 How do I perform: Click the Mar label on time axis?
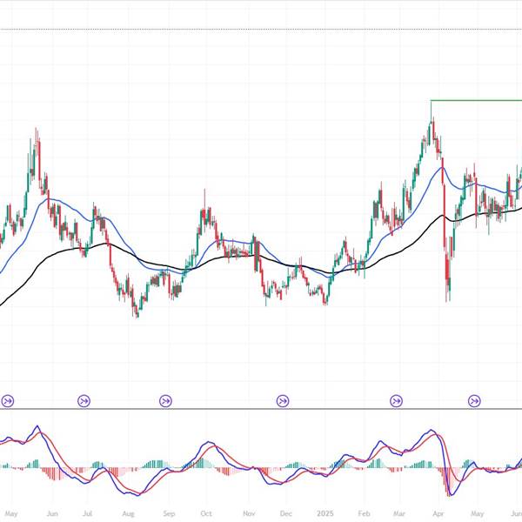[x=399, y=513]
